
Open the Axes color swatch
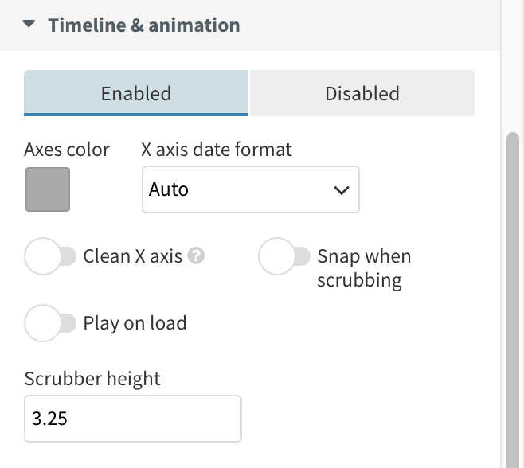[48, 189]
